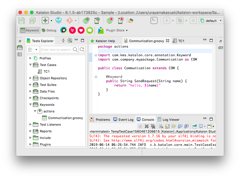Expand the Checkpoints folder

30,98
